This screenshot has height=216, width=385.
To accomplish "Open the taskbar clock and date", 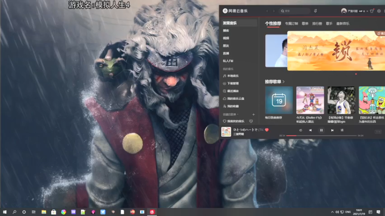I will coord(359,212).
